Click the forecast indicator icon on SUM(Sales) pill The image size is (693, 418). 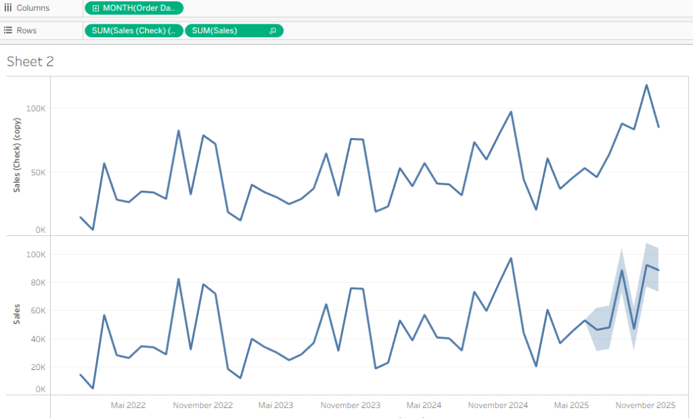[273, 30]
